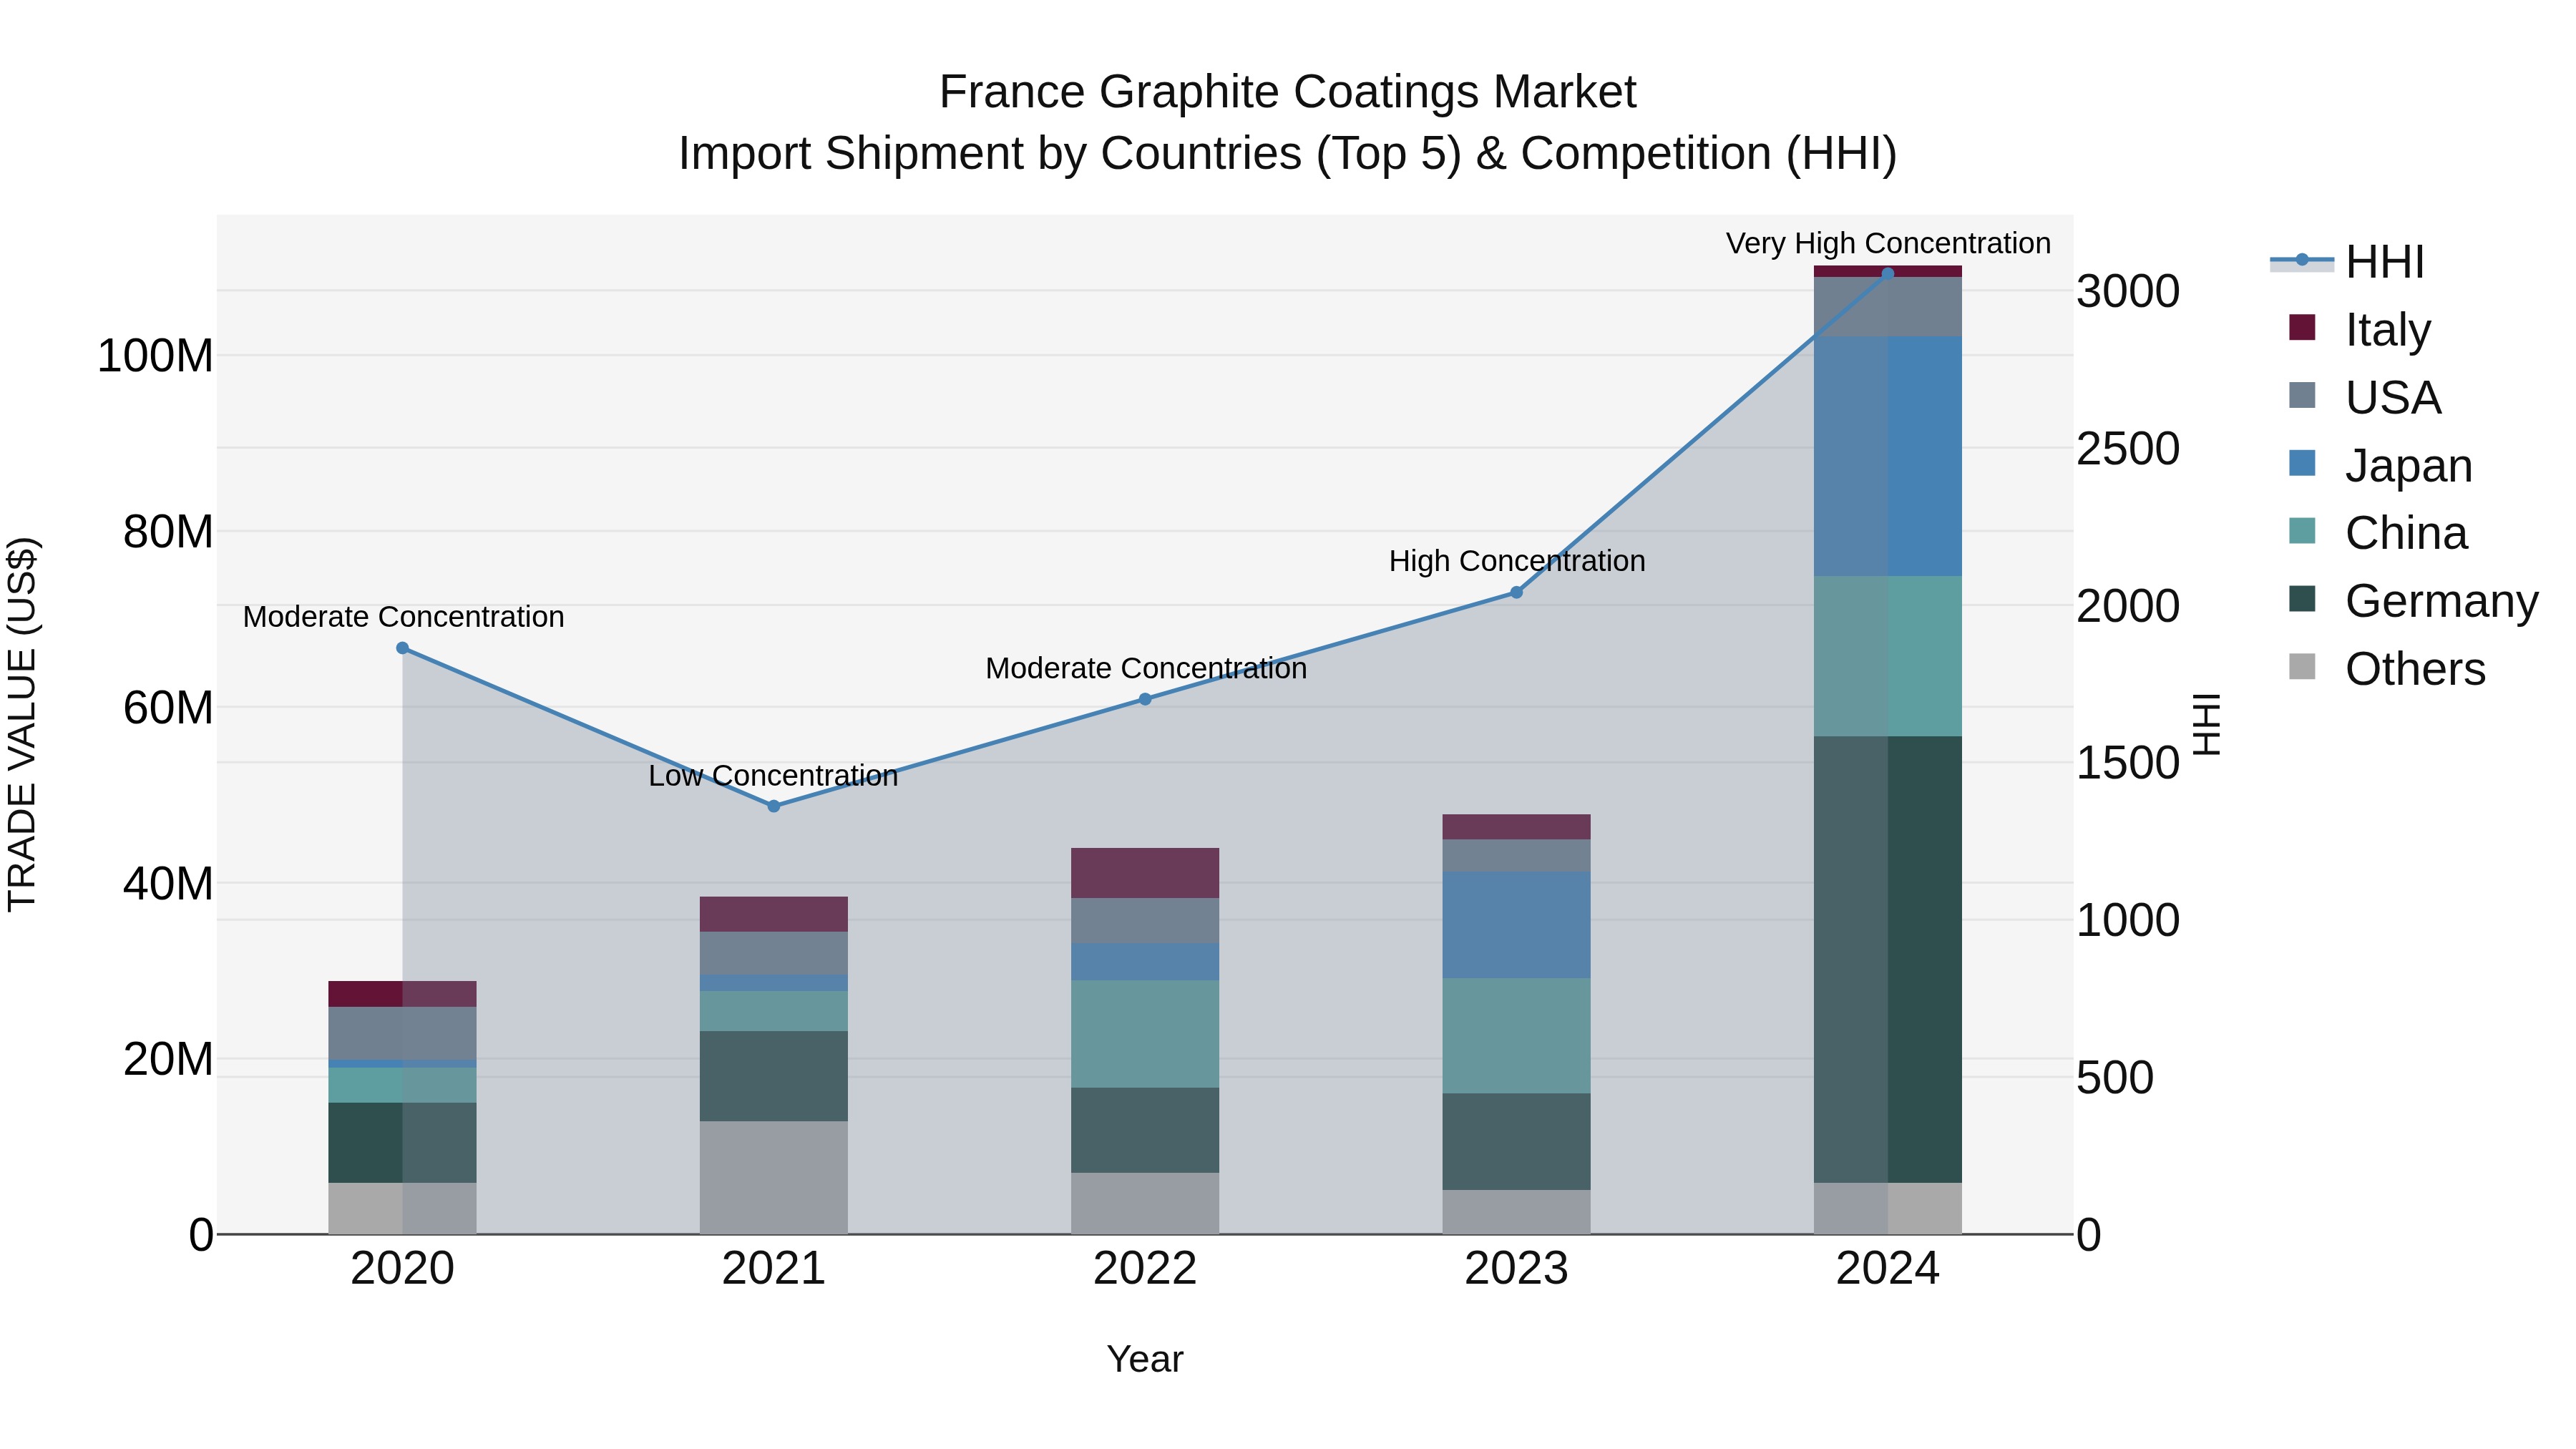Click the HHI data point for 2024
Screen dimensions: 2576x1449
tap(1888, 273)
